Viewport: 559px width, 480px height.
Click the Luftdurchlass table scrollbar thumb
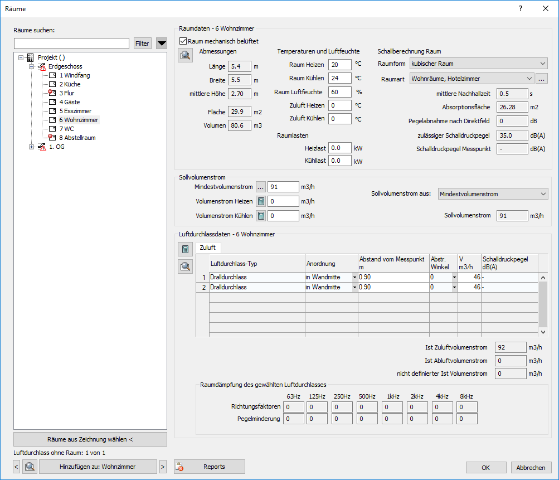(543, 304)
